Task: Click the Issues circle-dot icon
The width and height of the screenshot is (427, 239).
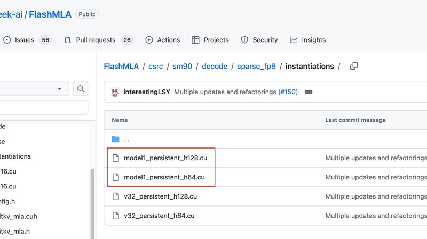Action: click(x=7, y=40)
